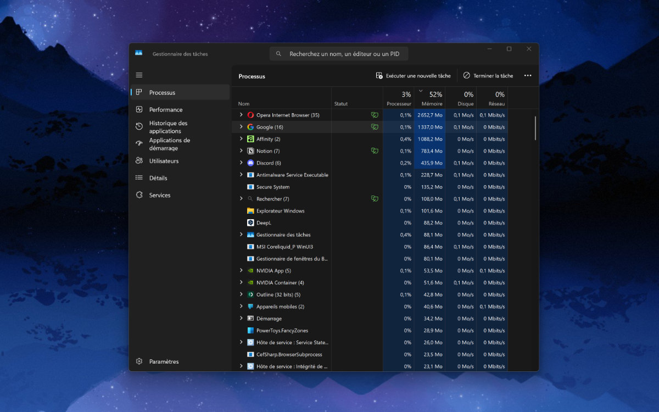Click the search field for name or PID
This screenshot has width=659, height=412.
click(x=339, y=54)
